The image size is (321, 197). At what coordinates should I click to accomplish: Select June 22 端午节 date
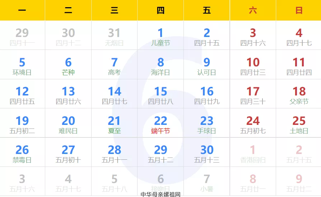tap(160, 123)
